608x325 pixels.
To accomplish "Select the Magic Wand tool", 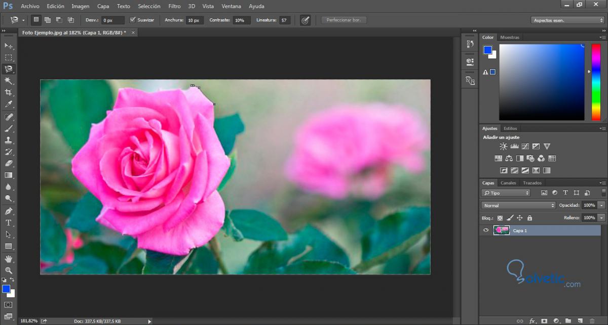I will point(9,81).
